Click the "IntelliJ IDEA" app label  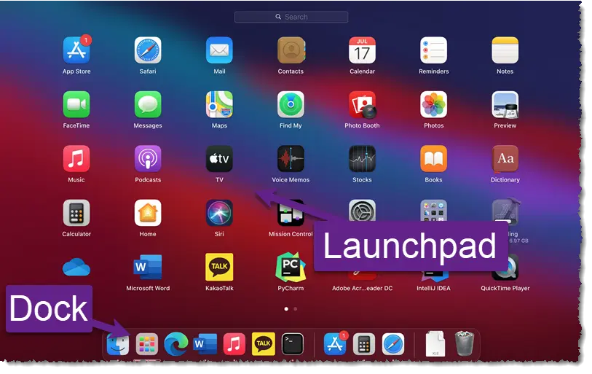click(x=433, y=288)
